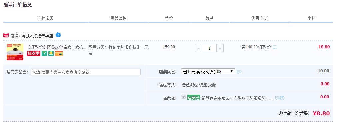348x123 pixels.
Task: Click the 优惠方式 column header
Action: 259,18
